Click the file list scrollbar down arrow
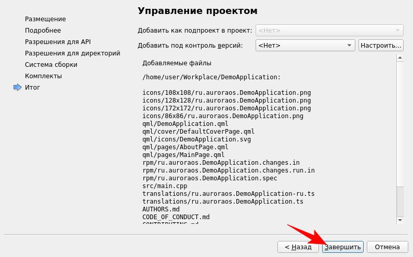The width and height of the screenshot is (413, 257). coord(399,220)
